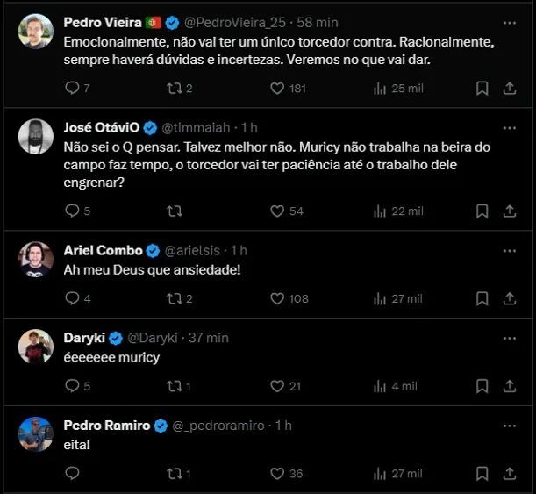Like José OtáviO's tweet
Image resolution: width=536 pixels, height=494 pixels.
tap(278, 211)
